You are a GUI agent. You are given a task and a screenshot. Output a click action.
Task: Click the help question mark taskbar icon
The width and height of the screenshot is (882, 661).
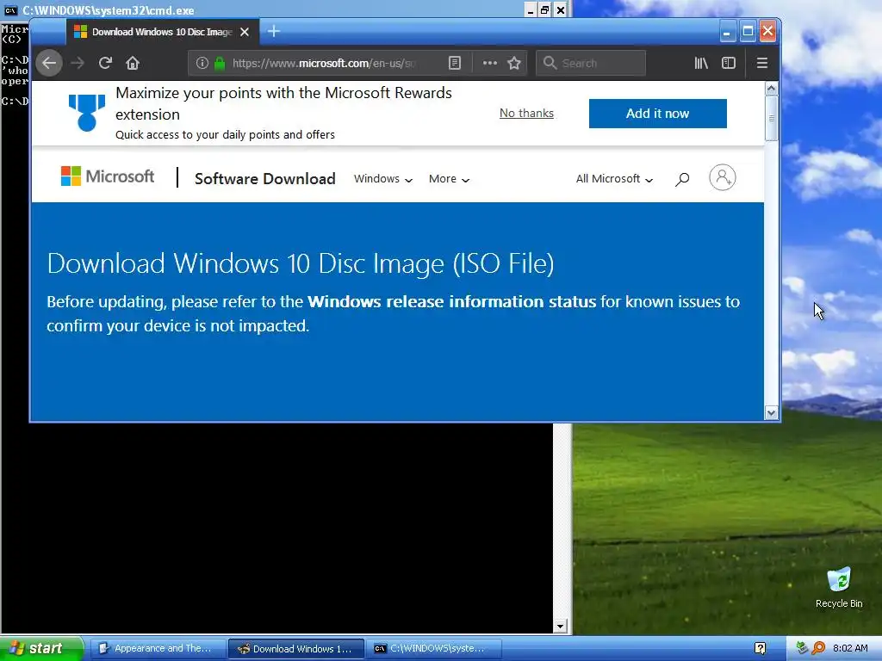[760, 648]
